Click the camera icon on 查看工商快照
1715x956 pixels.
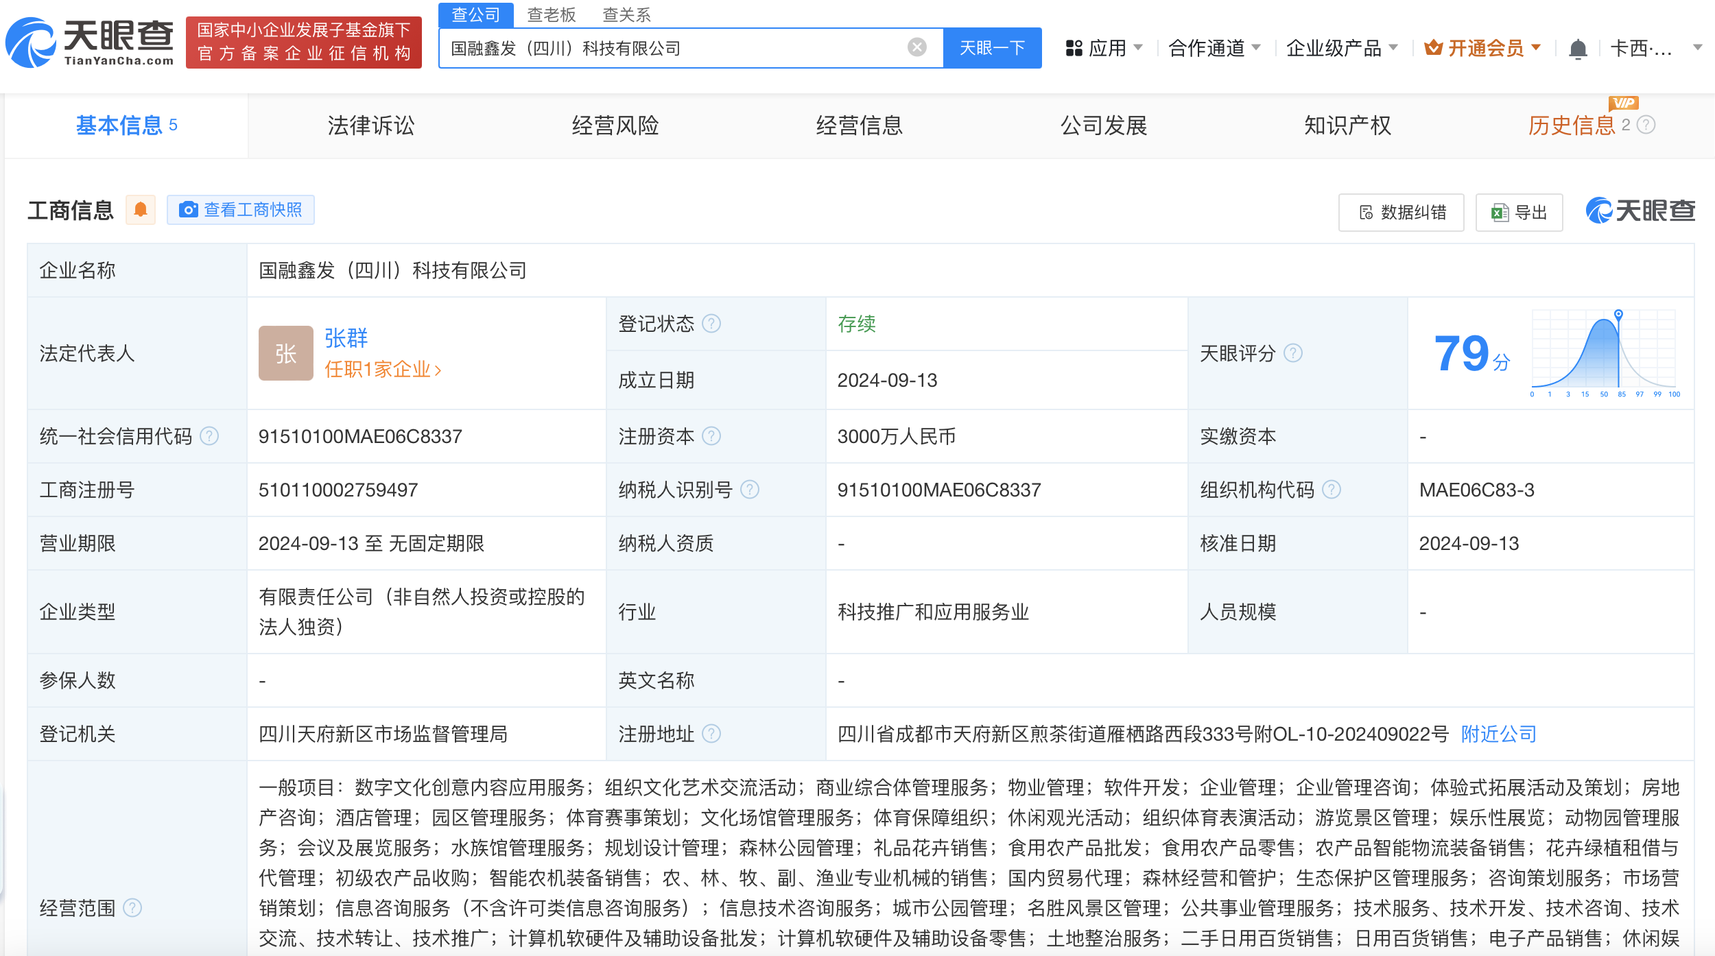pos(189,210)
